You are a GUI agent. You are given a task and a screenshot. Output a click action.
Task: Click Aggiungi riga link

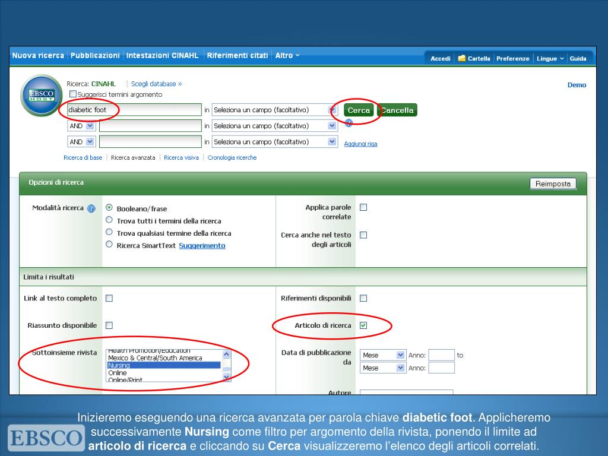[360, 144]
